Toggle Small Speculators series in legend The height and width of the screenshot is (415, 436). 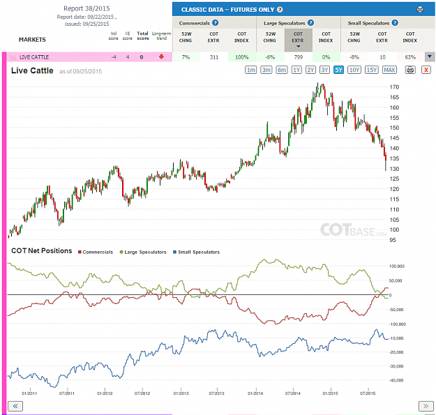point(196,252)
